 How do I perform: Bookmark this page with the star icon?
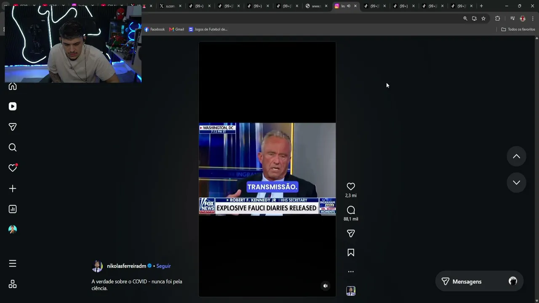(x=483, y=19)
